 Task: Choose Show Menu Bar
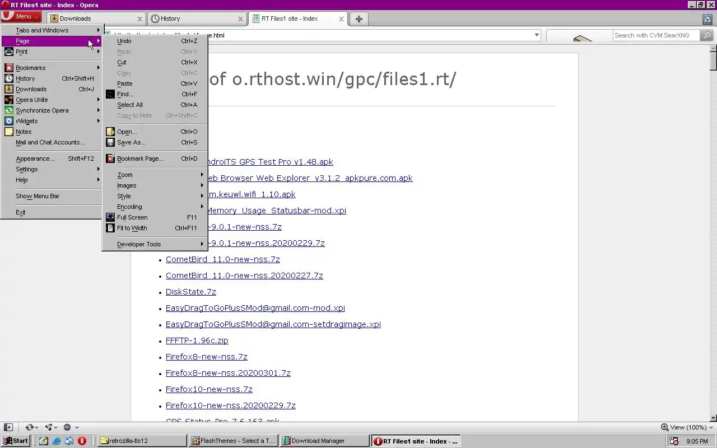tap(52, 196)
